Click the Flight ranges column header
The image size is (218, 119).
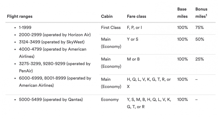coord(20,16)
